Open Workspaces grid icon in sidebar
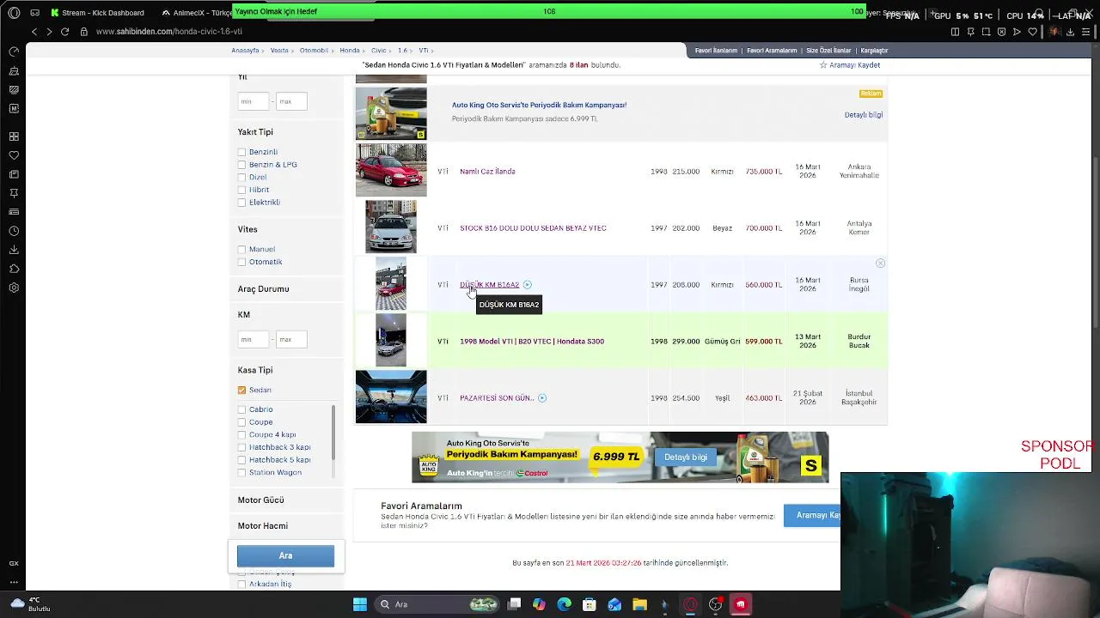Viewport: 1100px width, 618px height. pos(14,136)
